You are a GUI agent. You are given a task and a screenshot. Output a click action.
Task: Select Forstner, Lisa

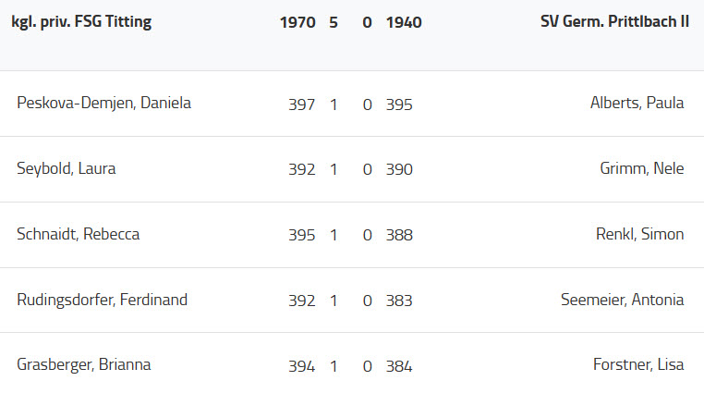coord(638,364)
